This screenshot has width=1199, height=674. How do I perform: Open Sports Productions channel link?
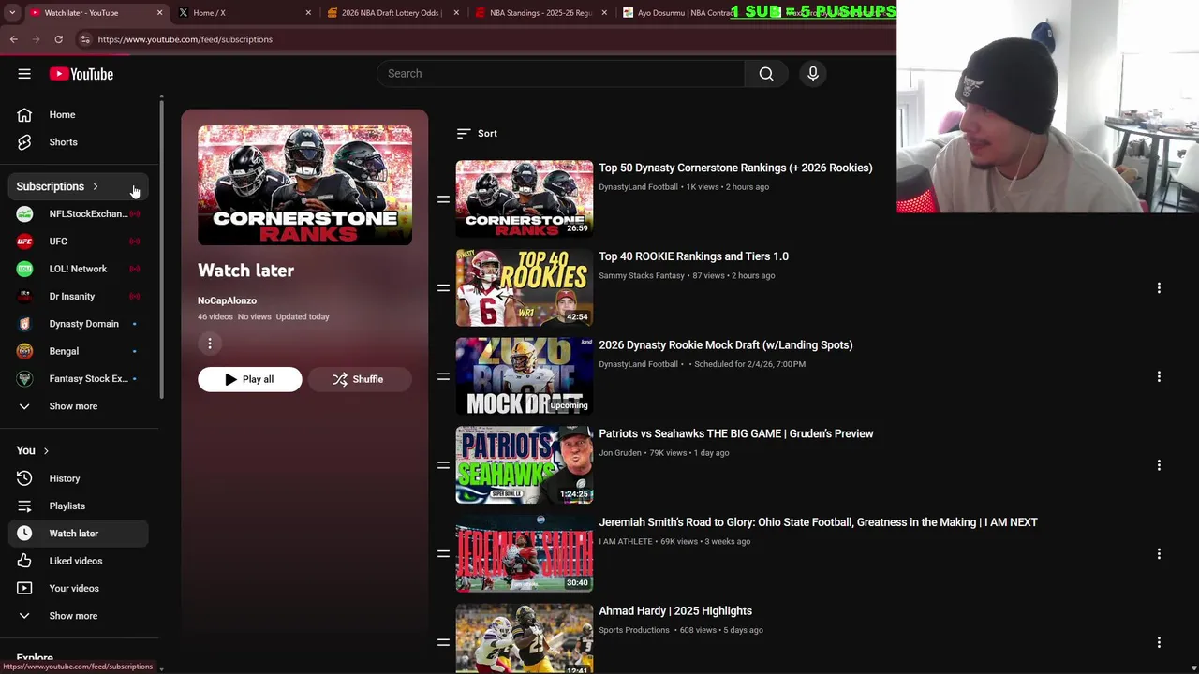pyautogui.click(x=634, y=630)
